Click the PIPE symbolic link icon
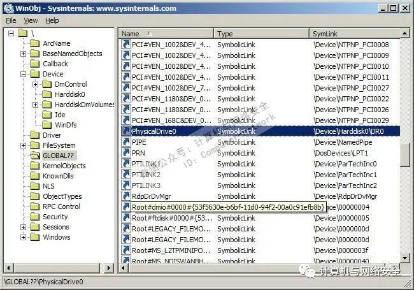This screenshot has width=414, height=290. pyautogui.click(x=126, y=142)
